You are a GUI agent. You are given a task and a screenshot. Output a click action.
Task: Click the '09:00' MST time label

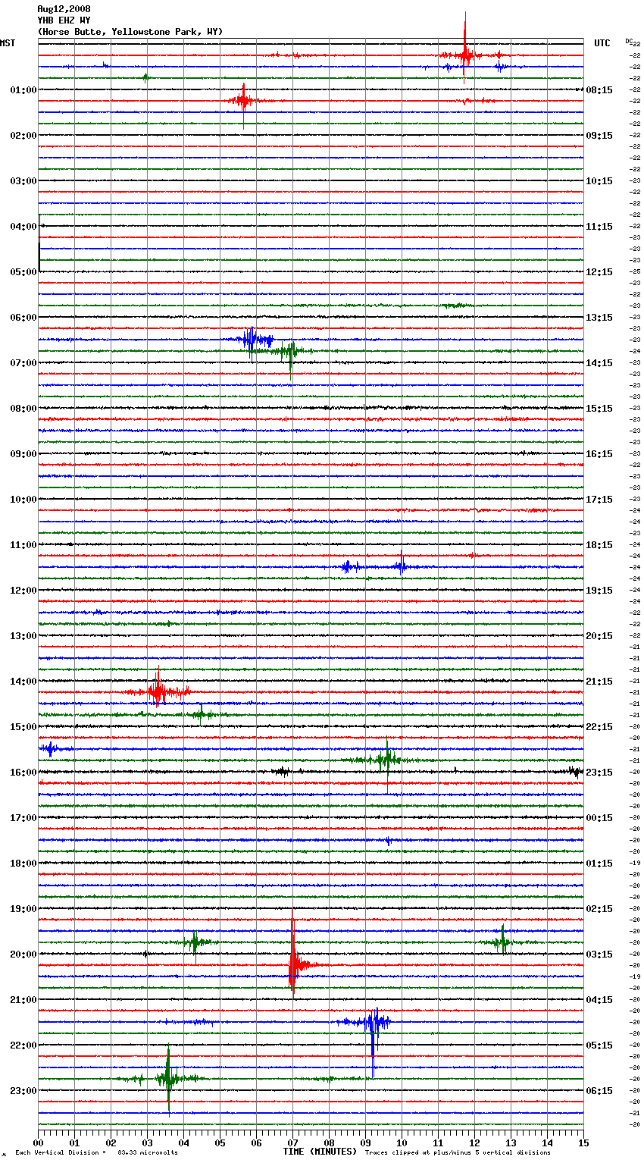click(x=23, y=454)
